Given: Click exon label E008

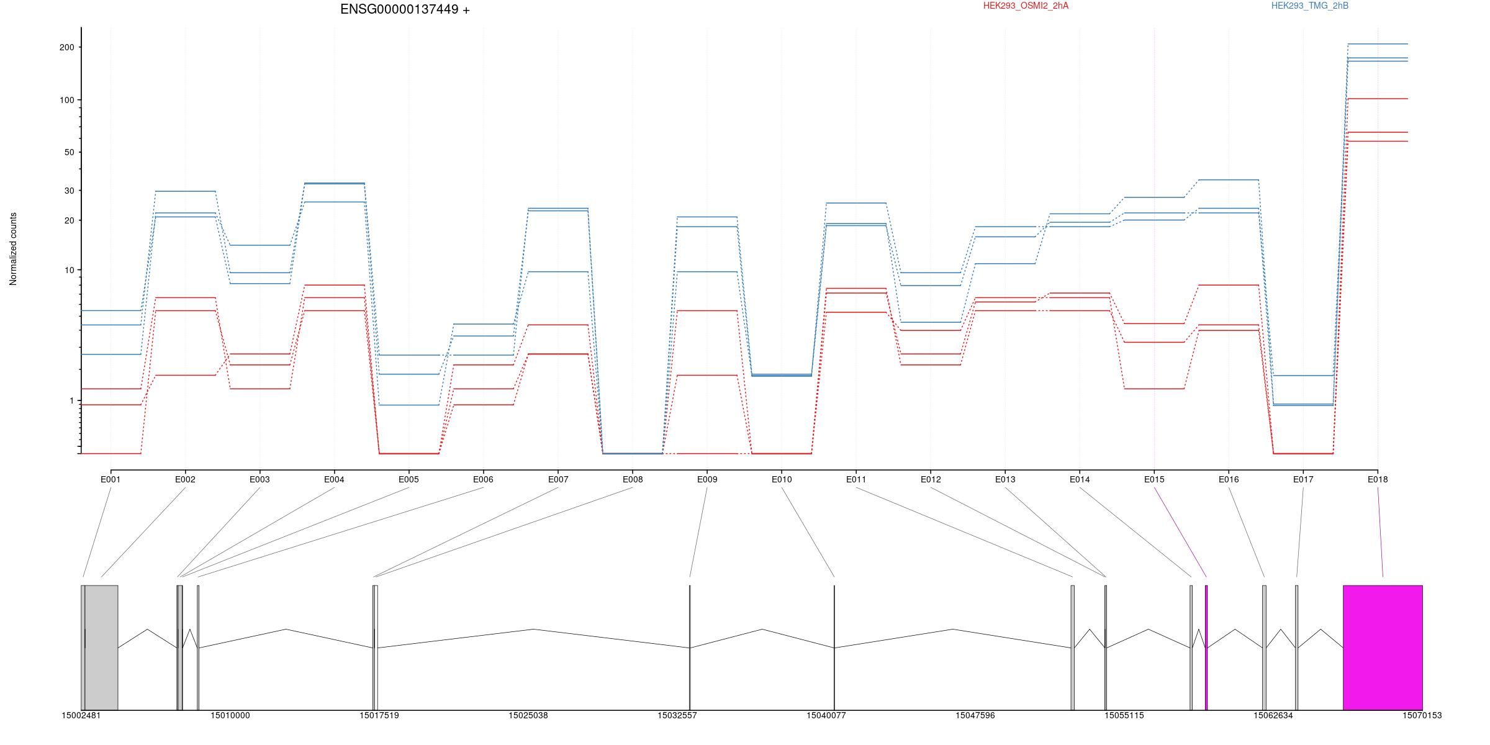Looking at the screenshot, I should pyautogui.click(x=633, y=479).
